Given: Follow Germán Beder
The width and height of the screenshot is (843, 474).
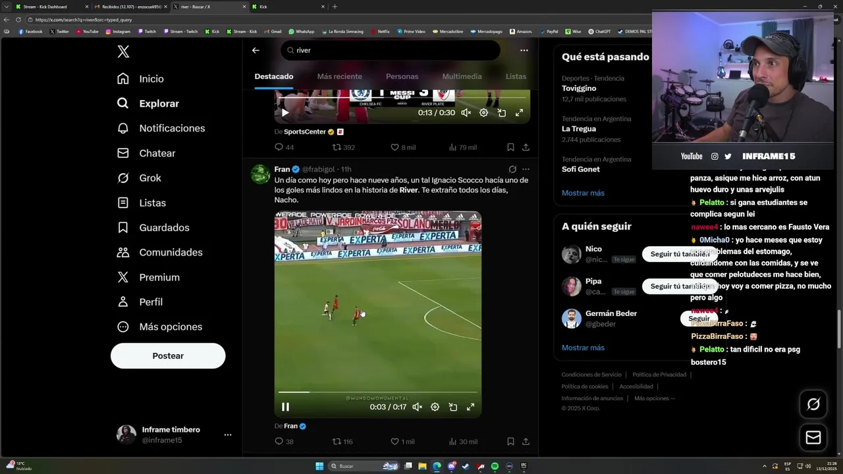Looking at the screenshot, I should (699, 319).
